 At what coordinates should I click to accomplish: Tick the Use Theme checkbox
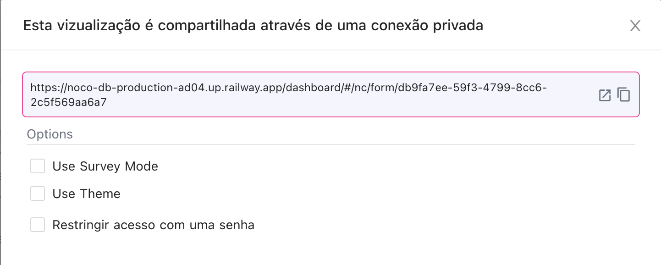[x=38, y=193]
